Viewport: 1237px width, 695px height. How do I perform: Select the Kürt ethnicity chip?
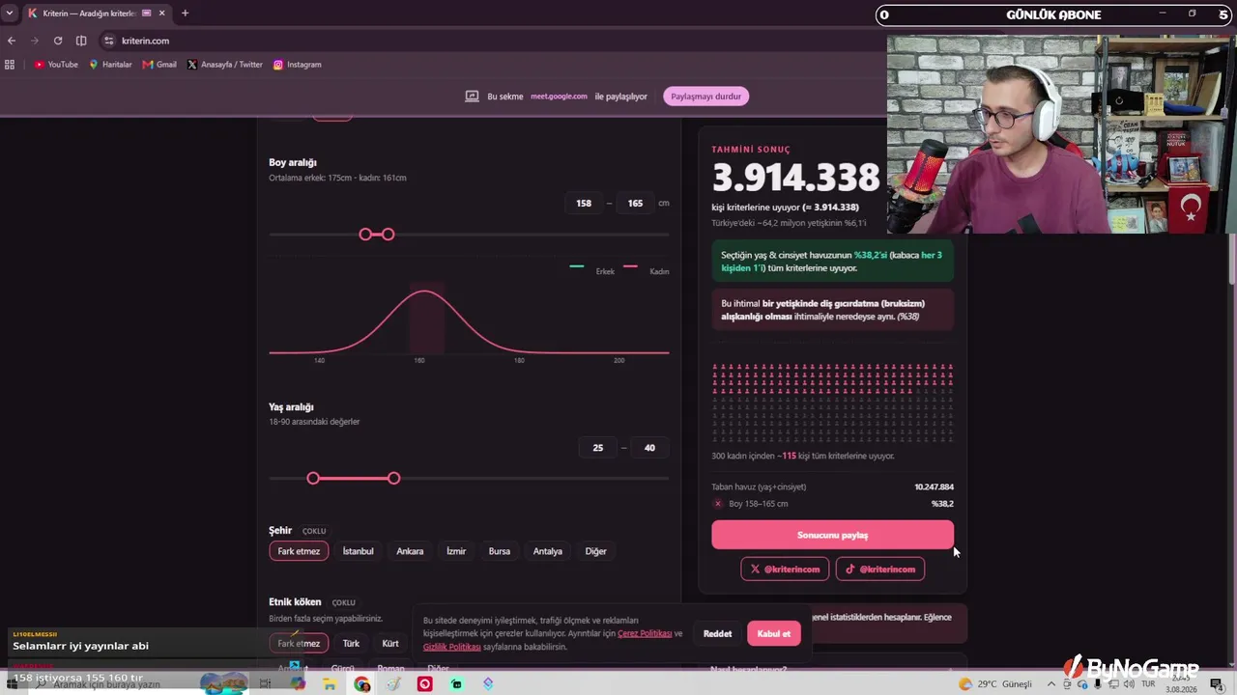[390, 644]
